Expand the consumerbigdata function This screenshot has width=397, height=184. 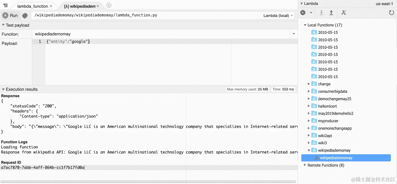point(309,91)
